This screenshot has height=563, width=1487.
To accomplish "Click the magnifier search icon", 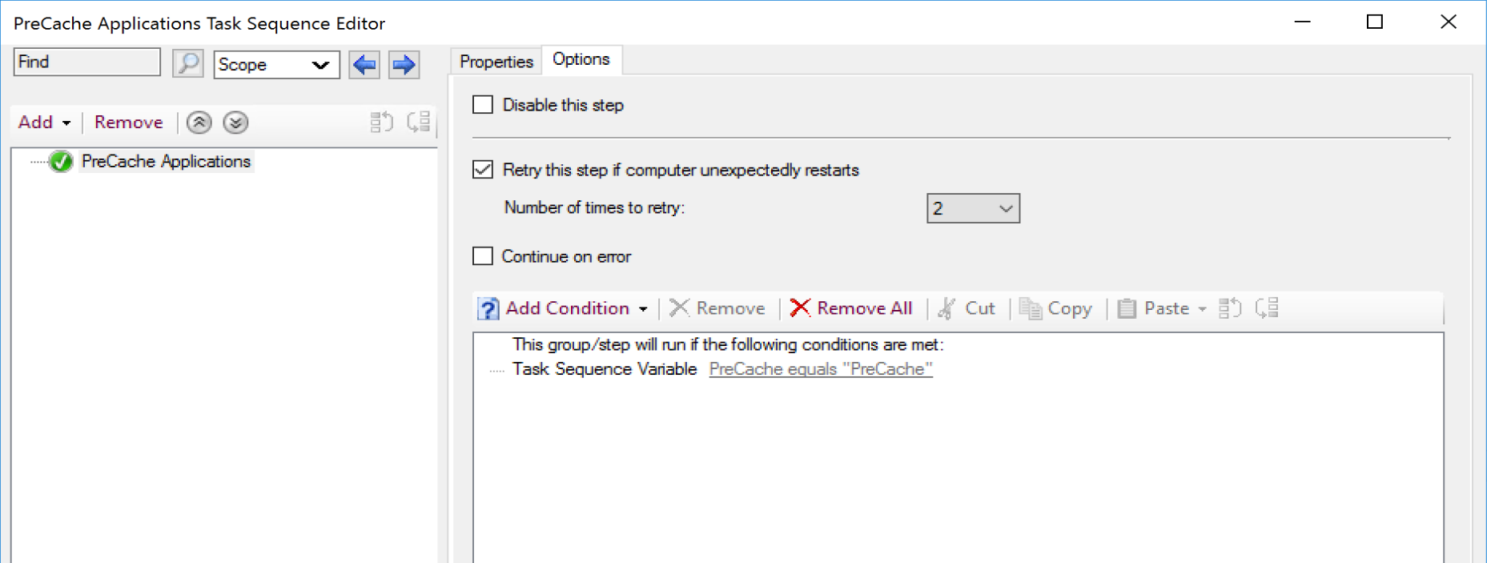I will (x=188, y=63).
